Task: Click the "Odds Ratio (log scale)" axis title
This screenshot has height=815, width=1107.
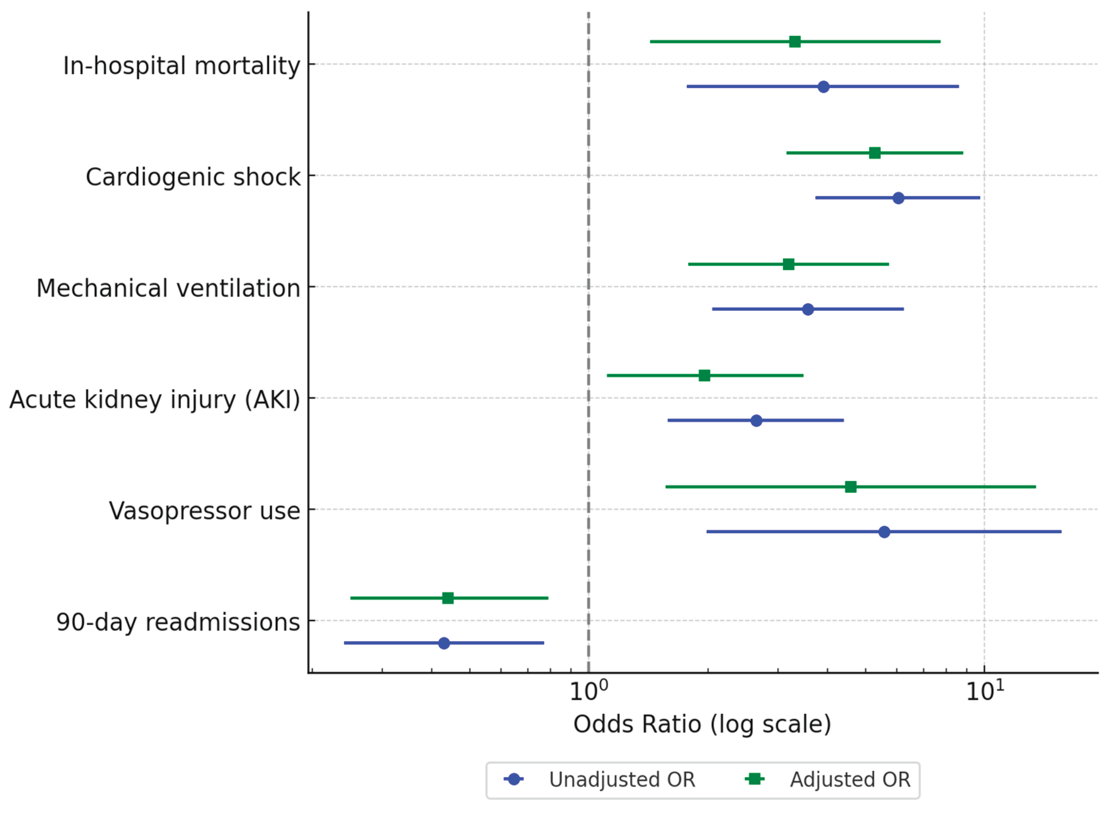Action: coord(702,724)
